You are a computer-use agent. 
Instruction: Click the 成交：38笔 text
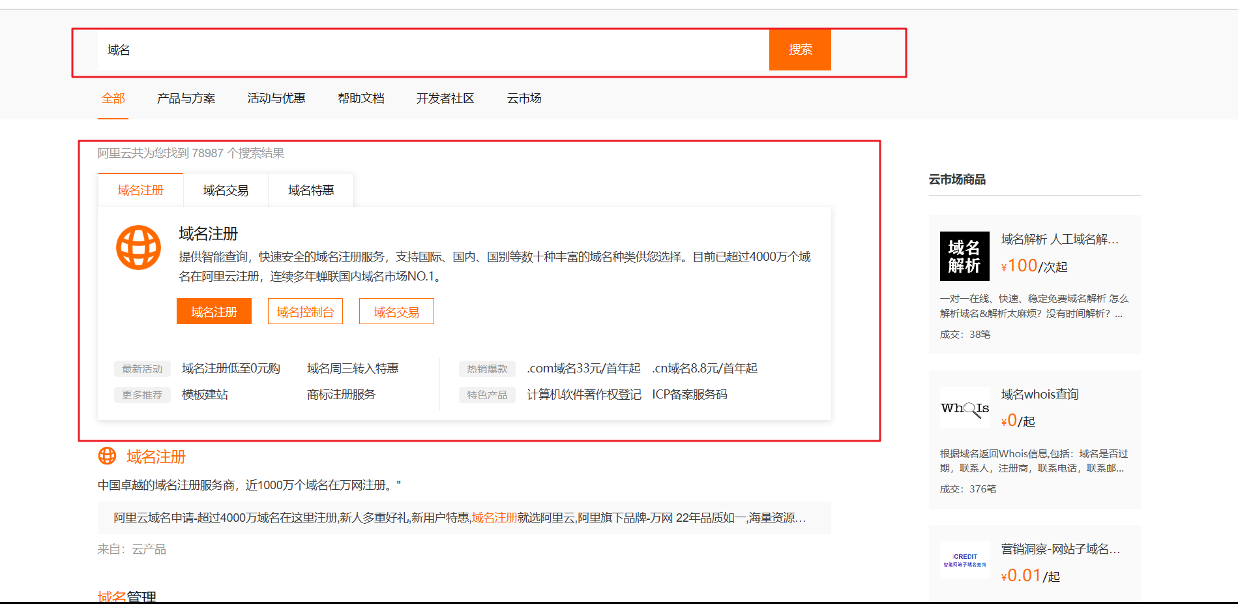[965, 335]
